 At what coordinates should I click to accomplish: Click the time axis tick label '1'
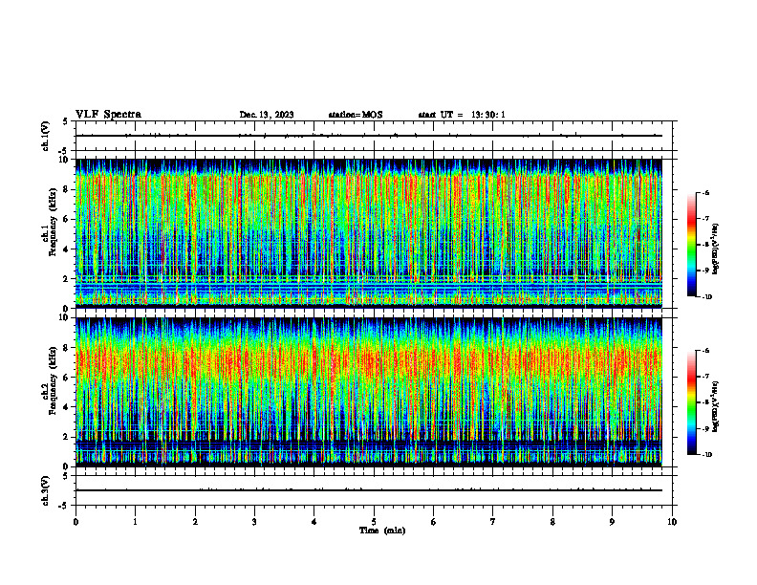135,522
